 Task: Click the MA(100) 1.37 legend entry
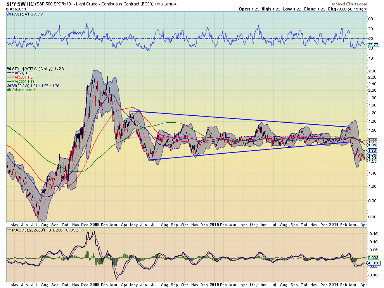tap(23, 77)
